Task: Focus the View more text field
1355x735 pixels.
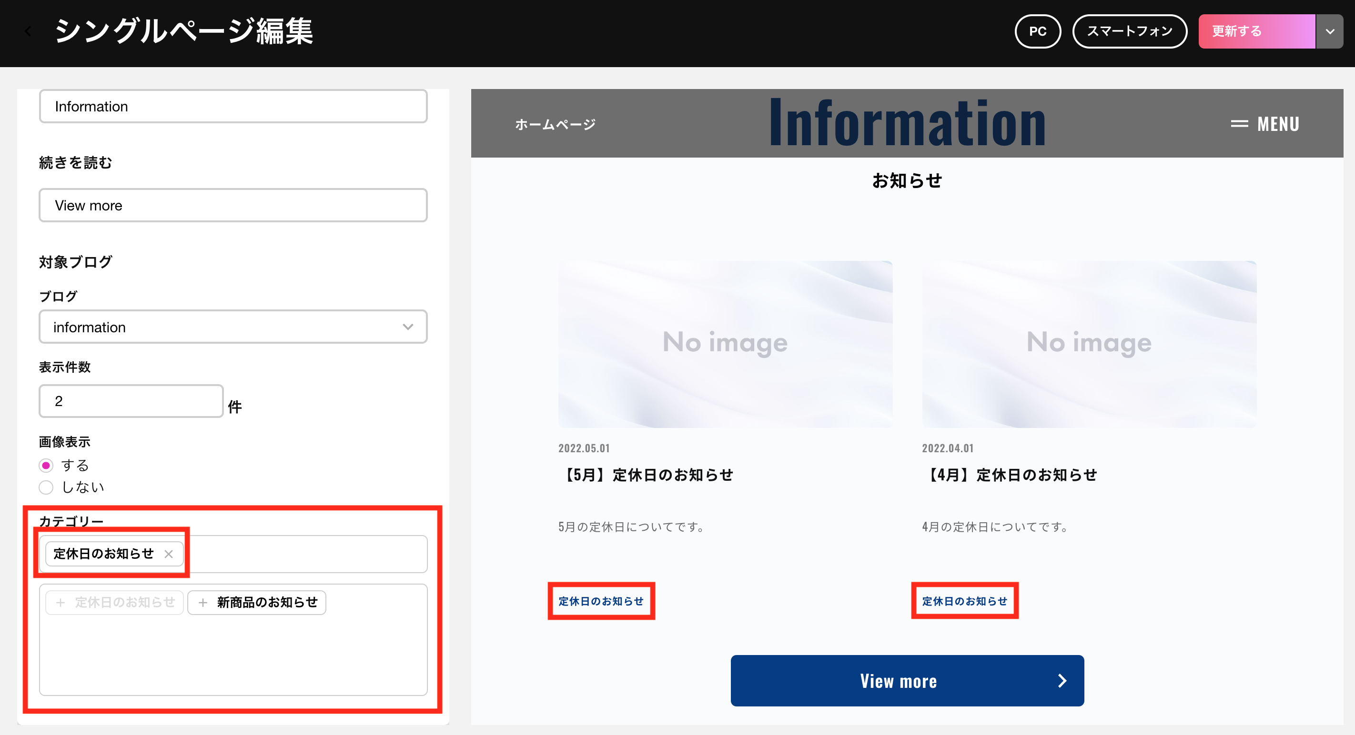Action: click(233, 206)
